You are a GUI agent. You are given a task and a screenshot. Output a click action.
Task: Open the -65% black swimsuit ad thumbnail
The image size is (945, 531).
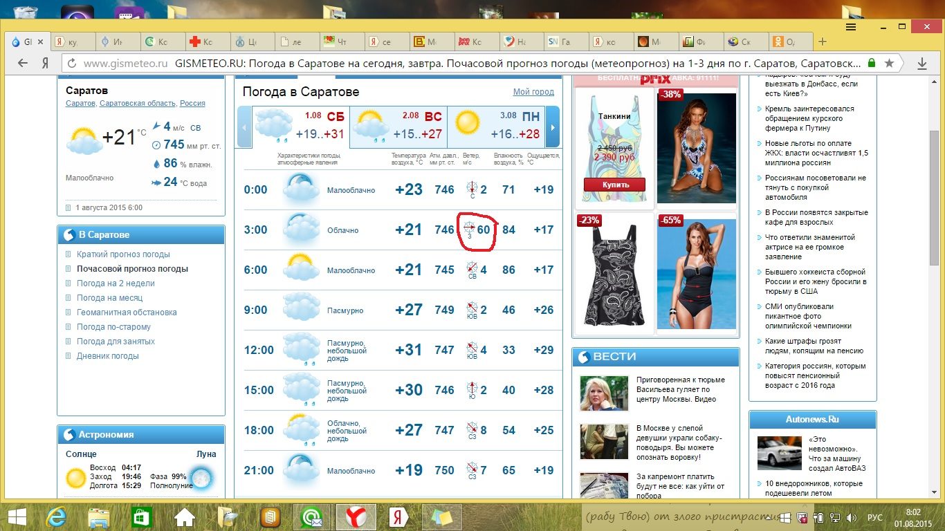click(x=697, y=274)
